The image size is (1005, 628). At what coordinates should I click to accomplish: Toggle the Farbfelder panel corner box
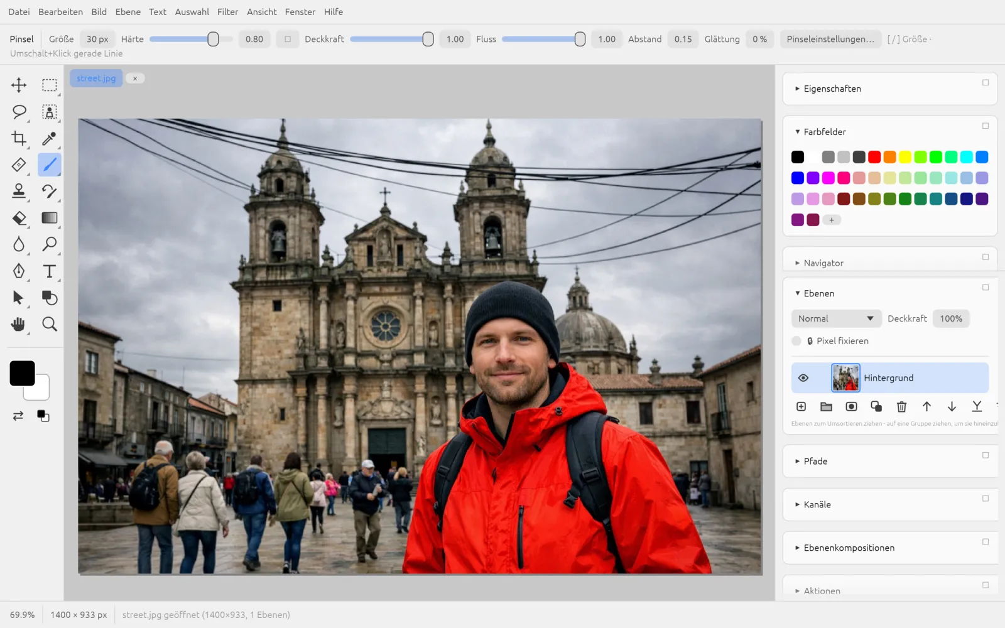click(986, 126)
